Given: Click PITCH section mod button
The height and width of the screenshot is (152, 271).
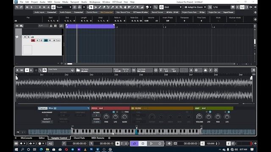Looking at the screenshot, I should [x=101, y=108].
